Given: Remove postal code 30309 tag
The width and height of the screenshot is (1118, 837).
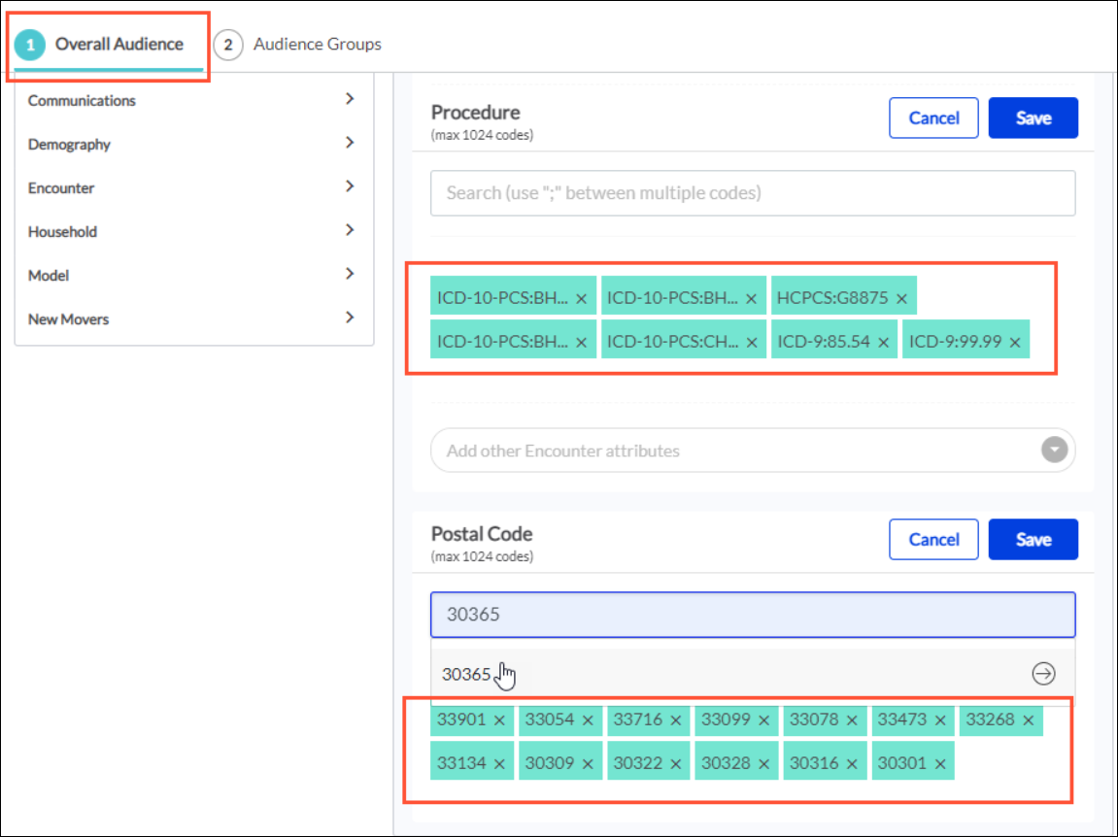Looking at the screenshot, I should 588,764.
